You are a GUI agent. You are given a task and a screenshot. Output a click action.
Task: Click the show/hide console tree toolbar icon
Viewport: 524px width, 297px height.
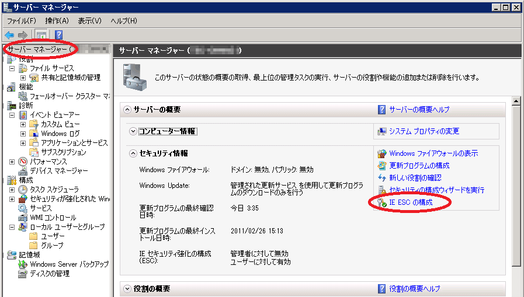(x=41, y=34)
